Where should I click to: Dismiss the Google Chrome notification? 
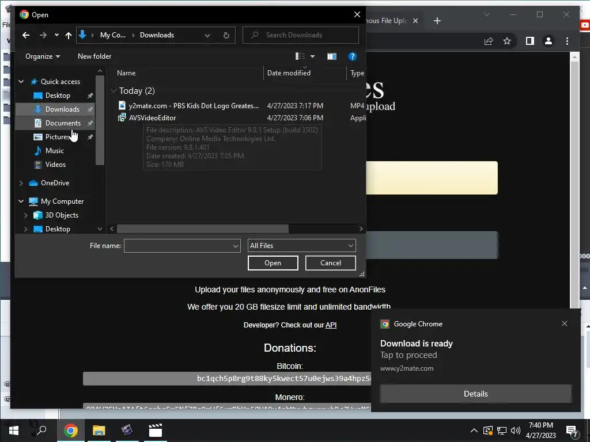(x=565, y=323)
